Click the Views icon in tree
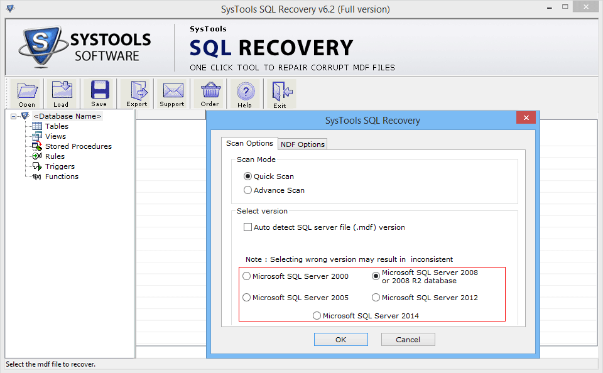603x373 pixels. pos(37,136)
